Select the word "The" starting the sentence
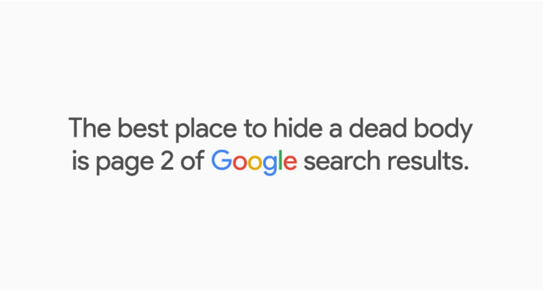Viewport: 548px width, 295px height. [x=90, y=128]
